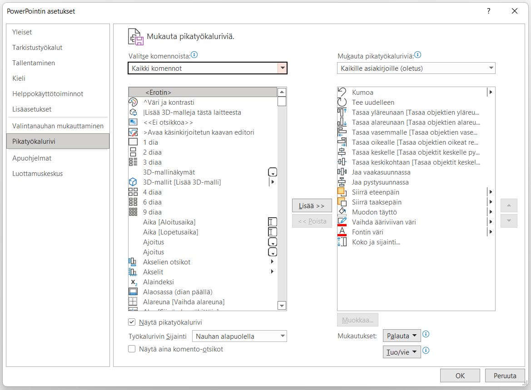531x390 pixels.
Task: Click the Peruuta button
Action: click(x=505, y=375)
